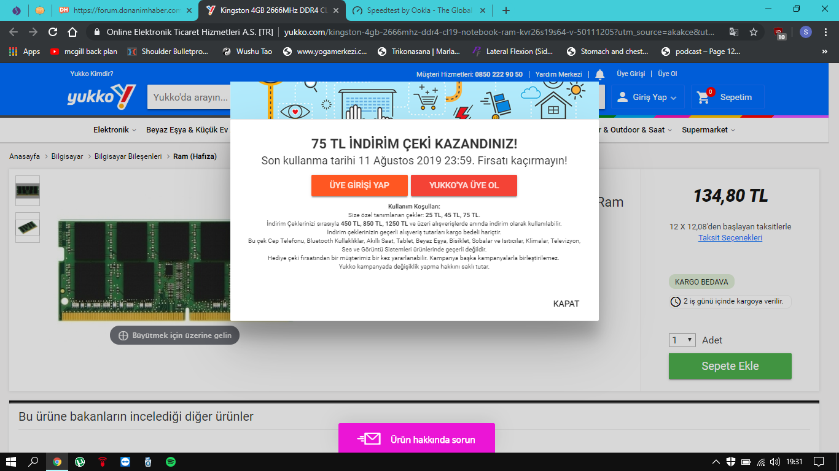This screenshot has height=471, width=839.
Task: Expand Outdoor & Saat category menu
Action: pos(636,130)
